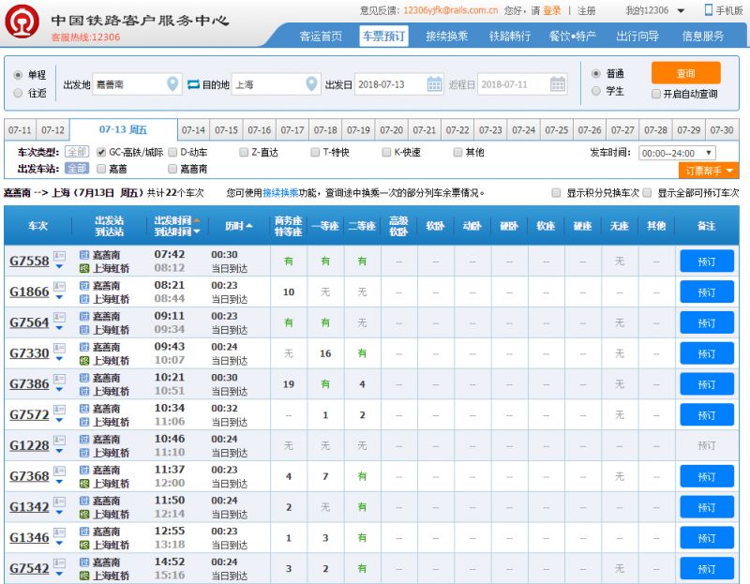Screen dimensions: 750x584
Task: Open the 铁路畅行 navigation menu item
Action: pos(509,37)
